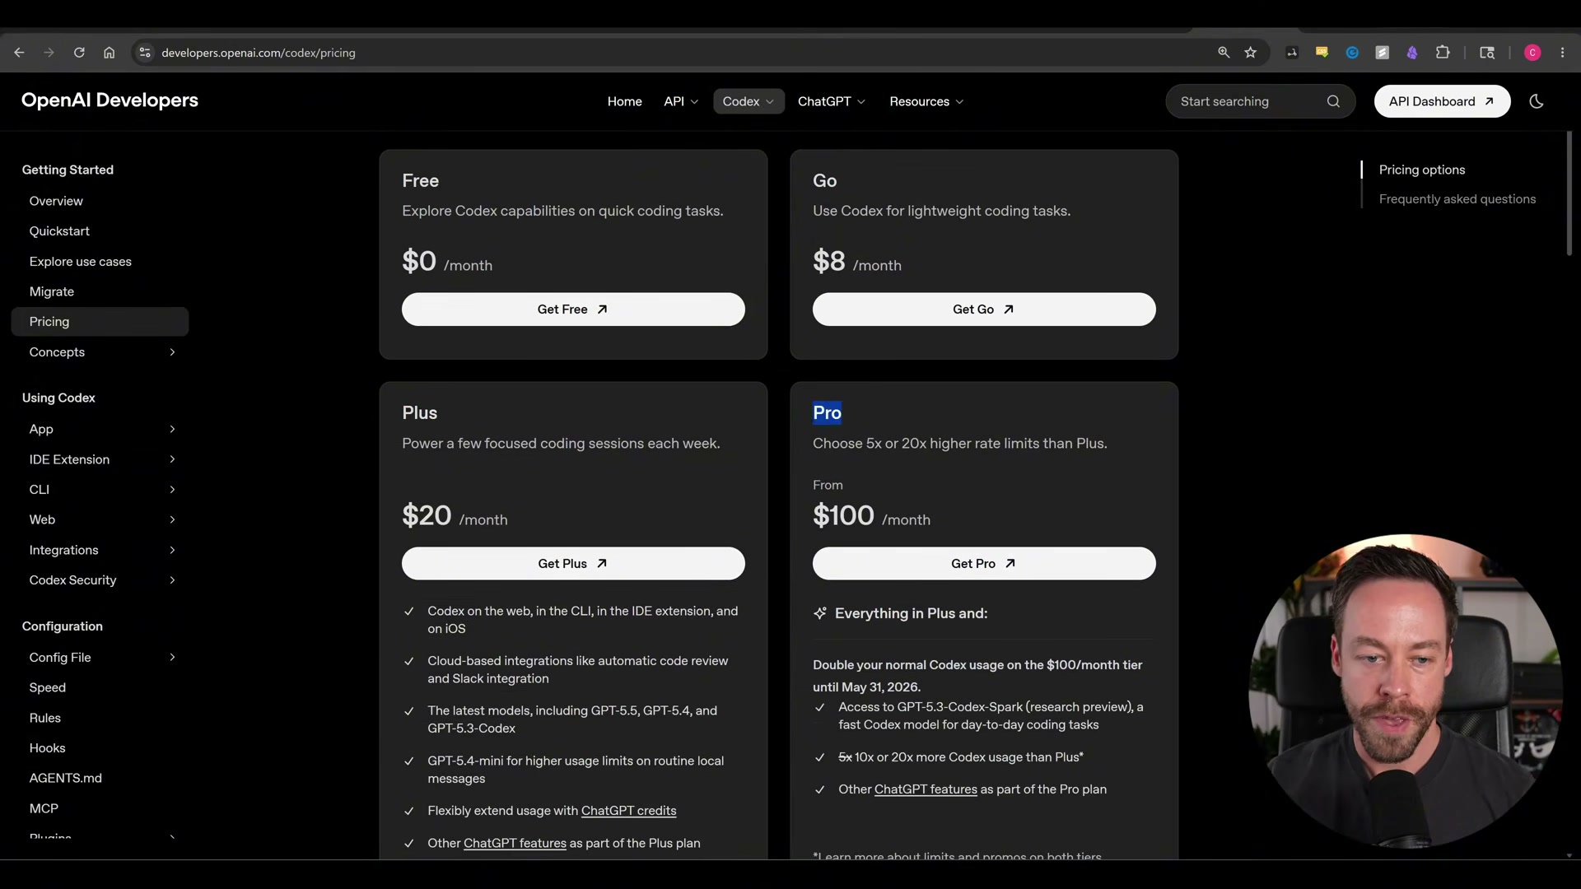Open Hooks in the sidebar

click(48, 748)
